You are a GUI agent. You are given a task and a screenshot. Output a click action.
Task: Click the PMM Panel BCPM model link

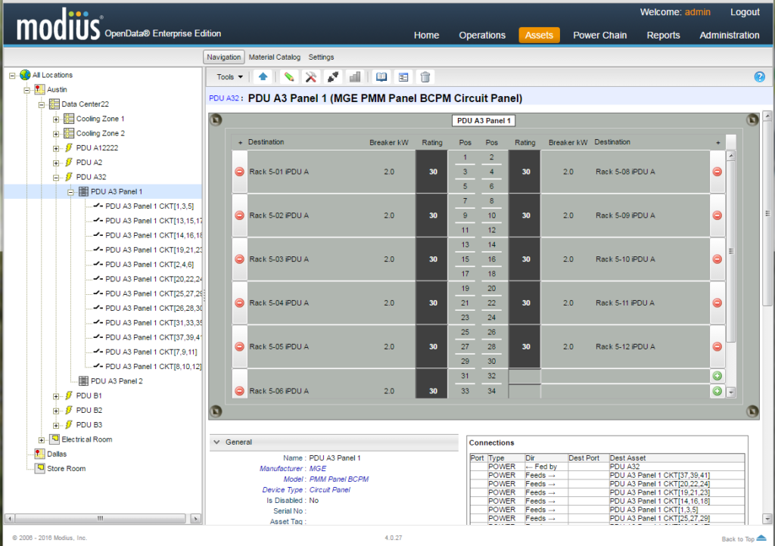tap(339, 479)
